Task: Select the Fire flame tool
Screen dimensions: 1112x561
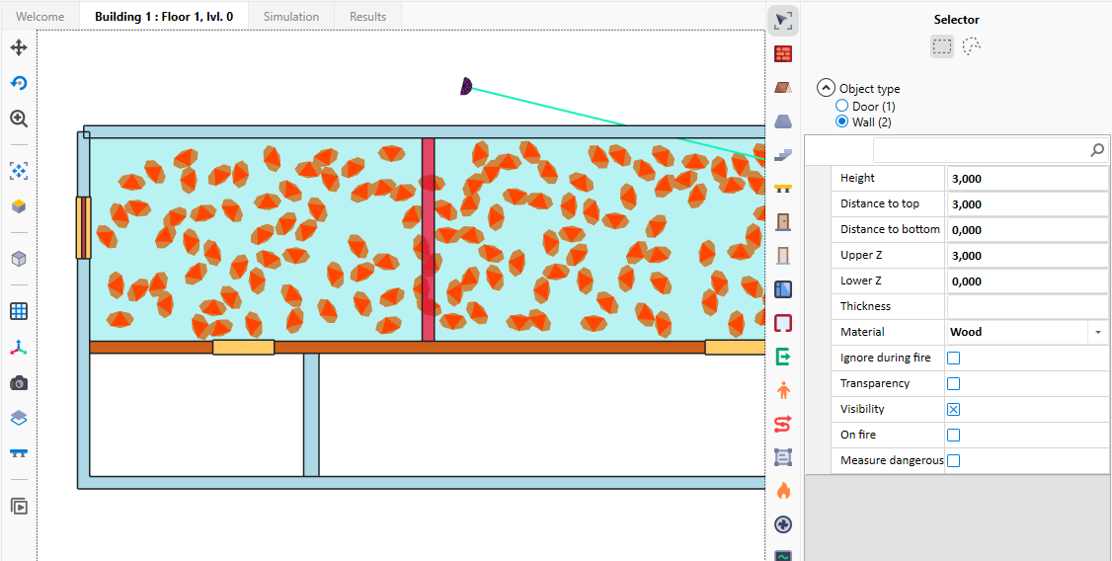Action: click(x=783, y=491)
